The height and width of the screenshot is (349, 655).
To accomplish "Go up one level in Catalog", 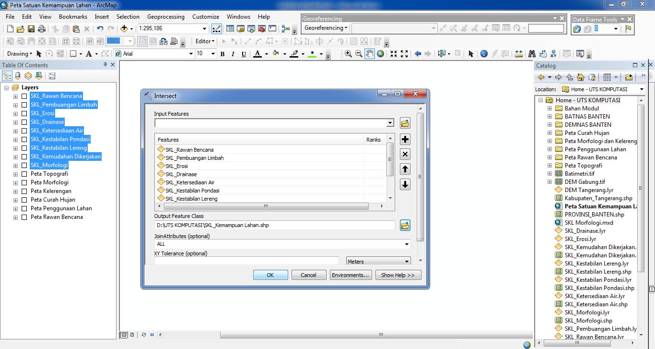I will (x=570, y=77).
